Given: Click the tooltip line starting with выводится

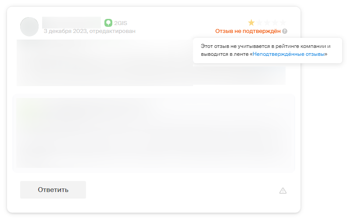Looking at the screenshot, I should [225, 54].
